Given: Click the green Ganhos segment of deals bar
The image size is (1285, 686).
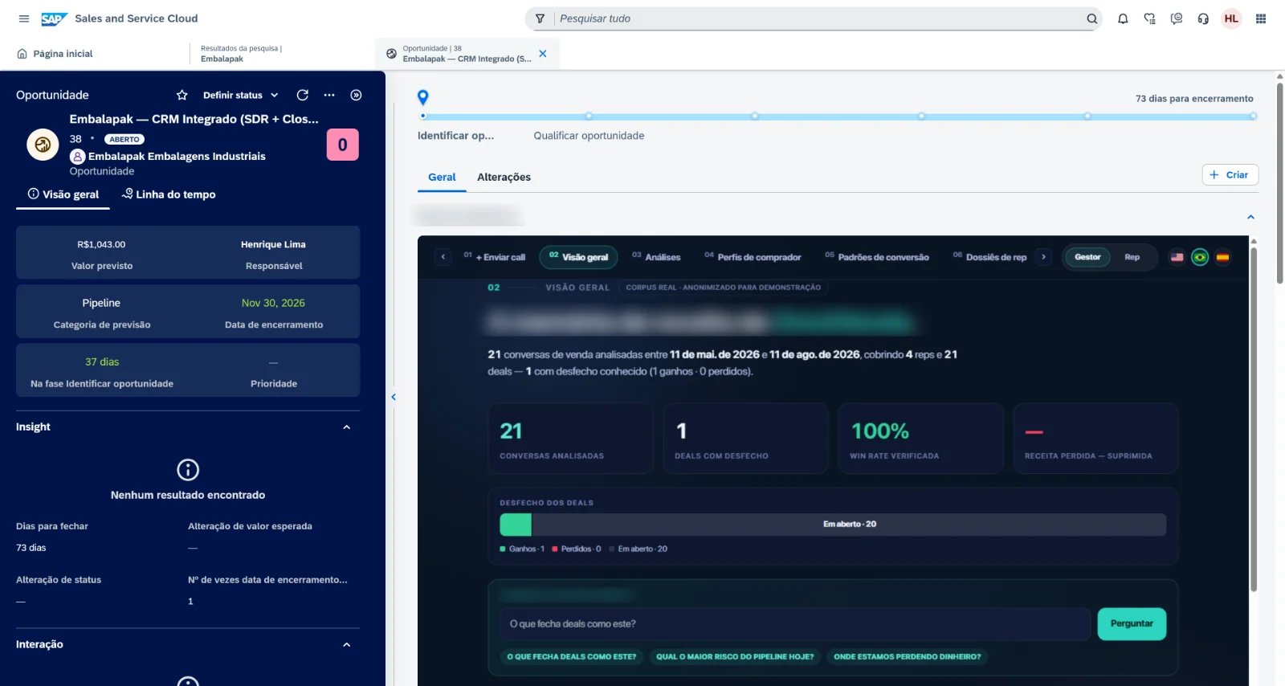Looking at the screenshot, I should (x=516, y=525).
